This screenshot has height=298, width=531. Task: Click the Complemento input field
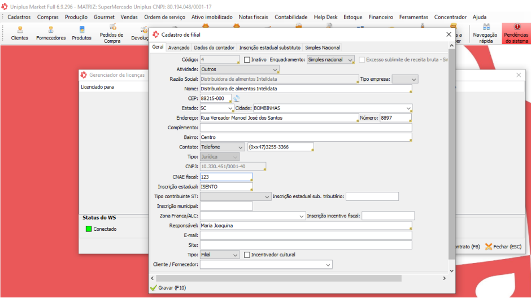point(306,128)
